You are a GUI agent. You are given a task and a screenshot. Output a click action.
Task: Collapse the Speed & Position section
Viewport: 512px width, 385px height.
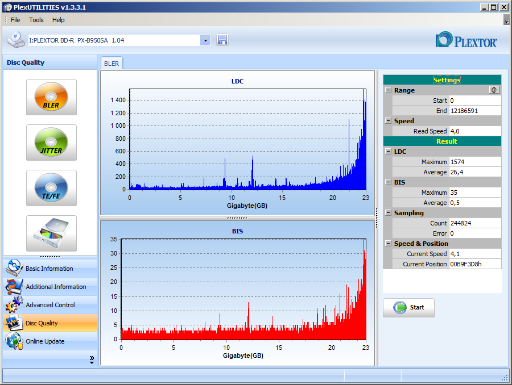[x=388, y=243]
